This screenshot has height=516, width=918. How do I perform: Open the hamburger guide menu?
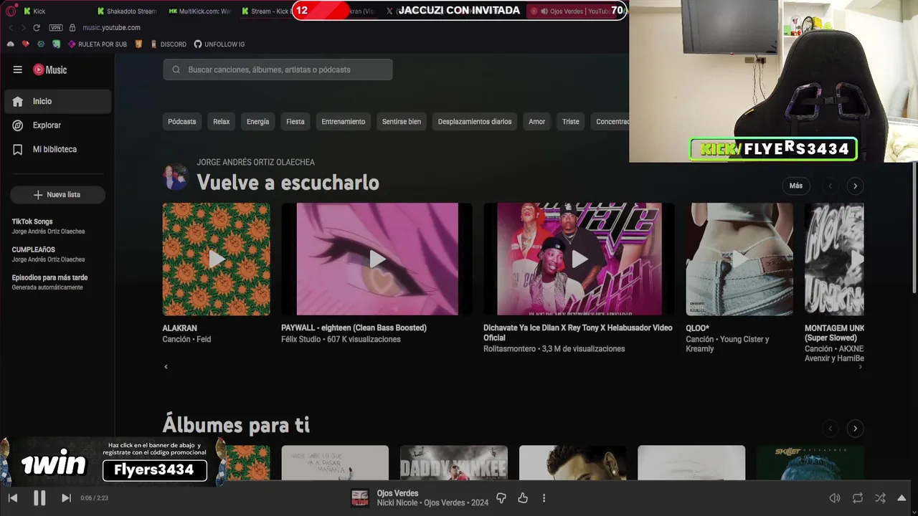coord(17,70)
